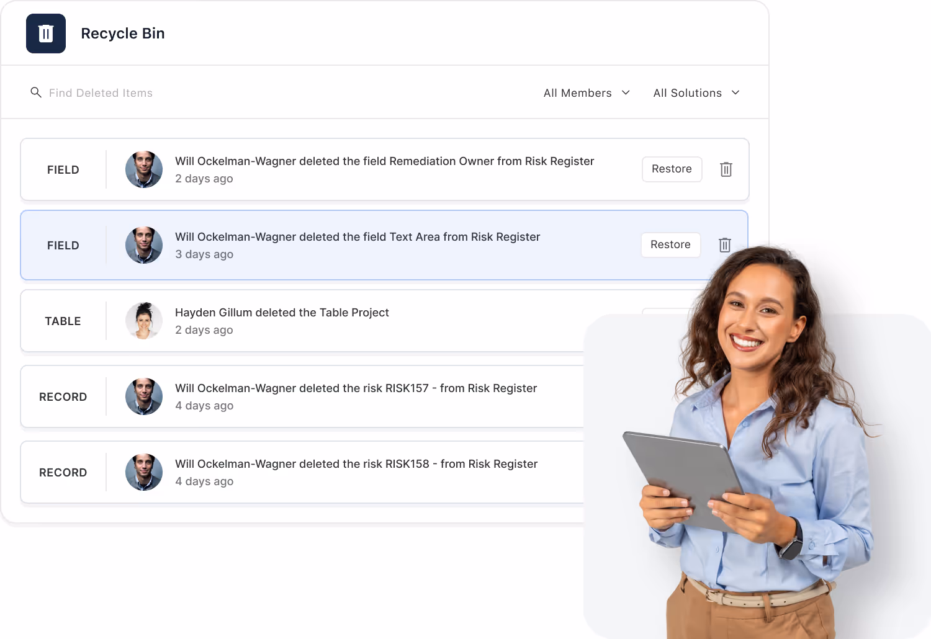Screen dimensions: 931x639
Task: Select 'Hayden Gillum deleted the Table Project' text
Action: pos(282,313)
